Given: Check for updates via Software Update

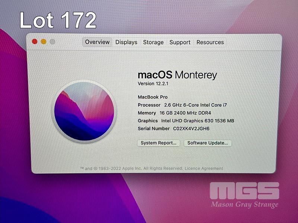Looking at the screenshot, I should (207, 143).
